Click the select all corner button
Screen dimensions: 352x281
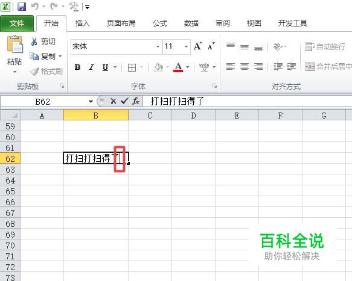[x=10, y=116]
